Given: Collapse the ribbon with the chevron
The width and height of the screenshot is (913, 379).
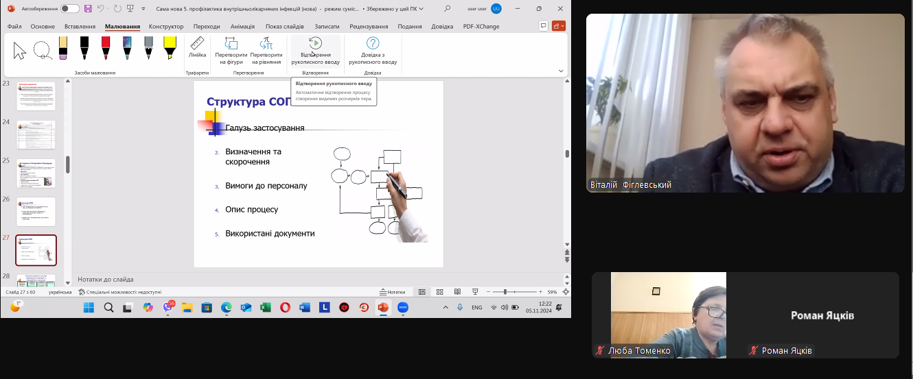Looking at the screenshot, I should (x=561, y=71).
